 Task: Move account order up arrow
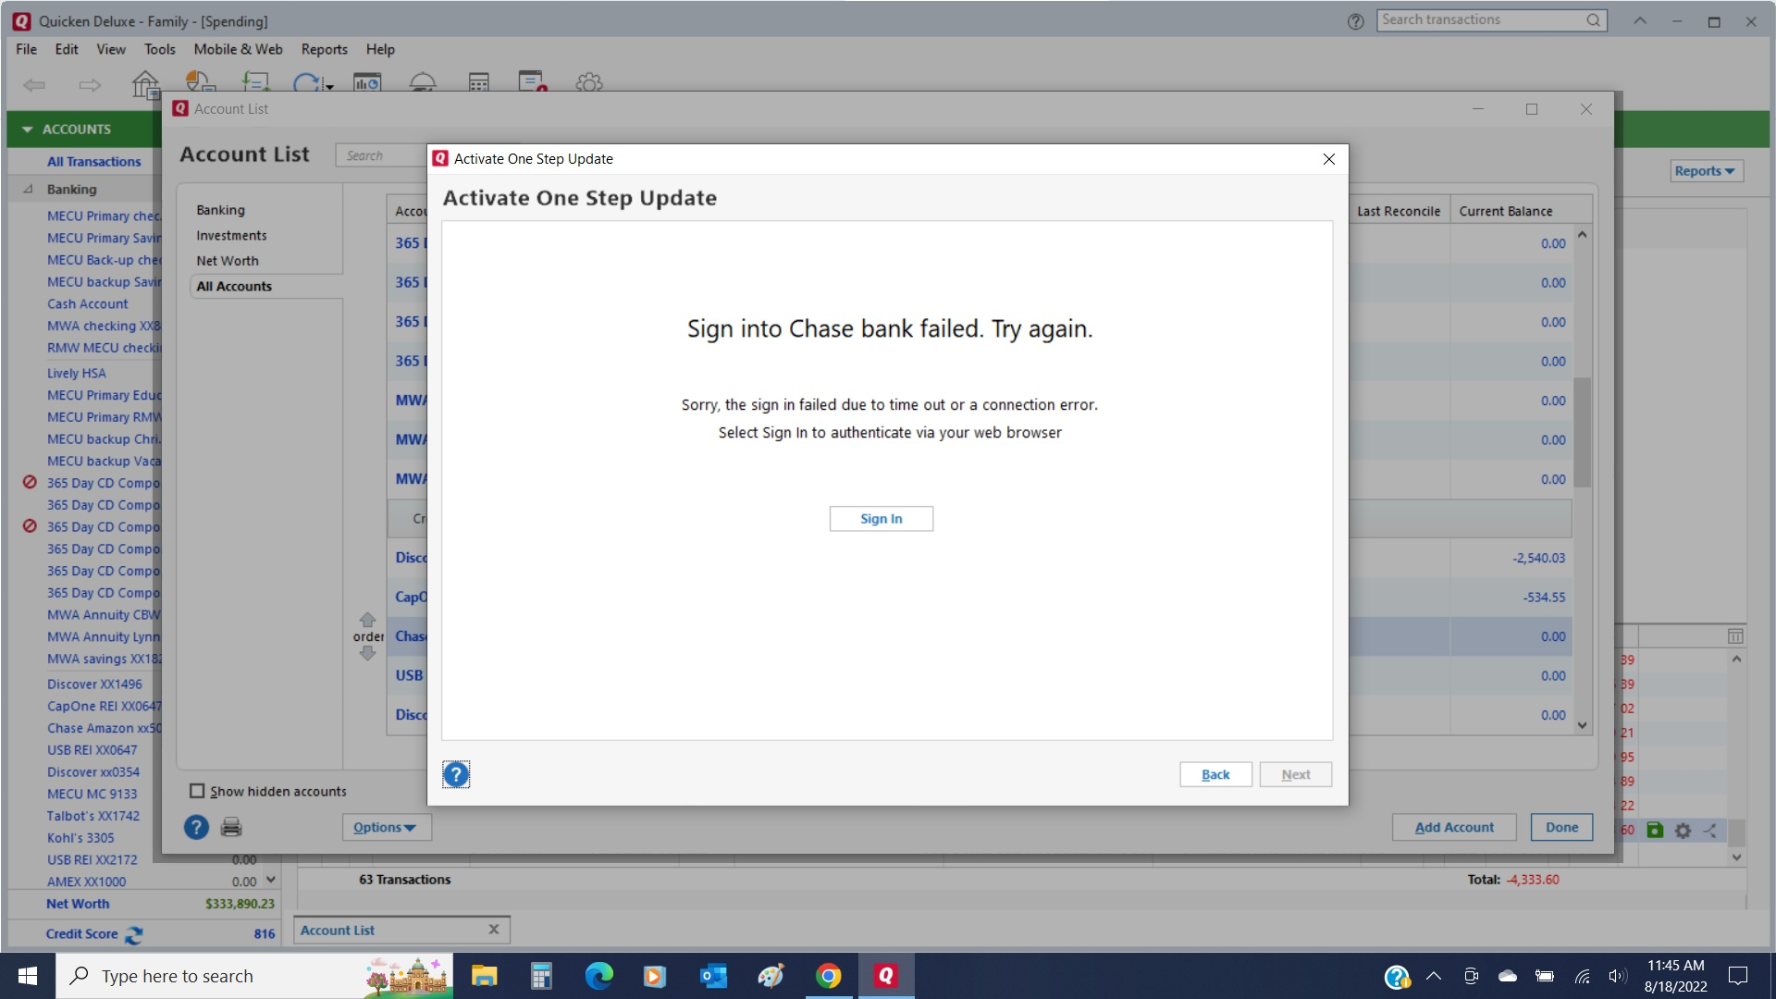click(367, 620)
